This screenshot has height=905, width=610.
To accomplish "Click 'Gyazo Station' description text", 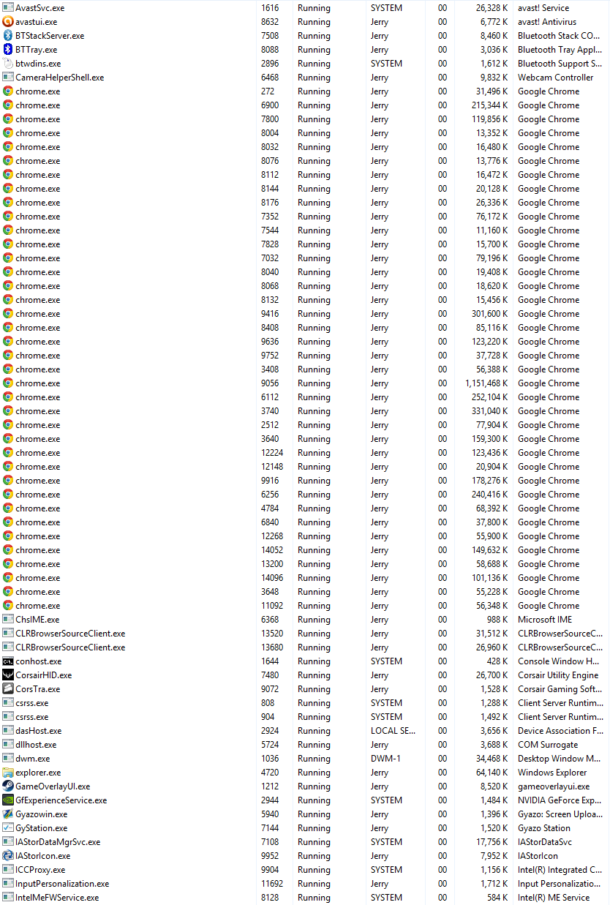I will click(544, 828).
